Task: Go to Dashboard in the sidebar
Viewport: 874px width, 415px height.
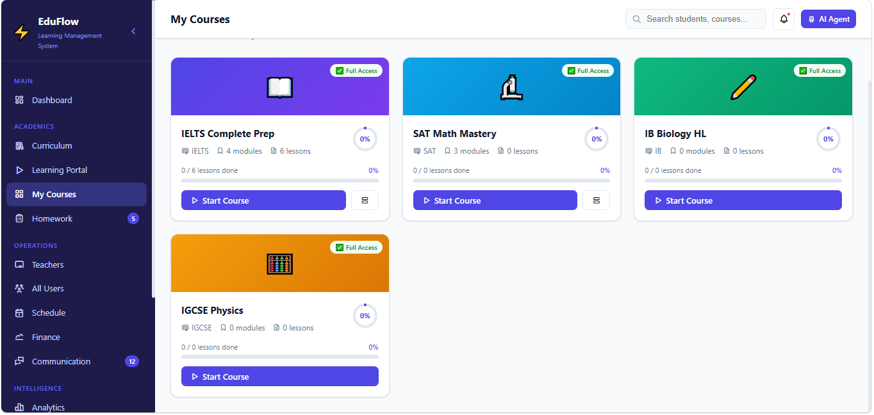Action: [76, 100]
